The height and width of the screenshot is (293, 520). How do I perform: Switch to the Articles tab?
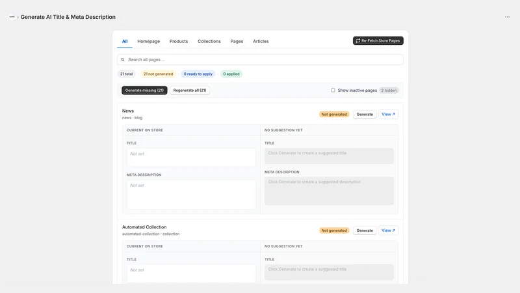click(x=261, y=41)
